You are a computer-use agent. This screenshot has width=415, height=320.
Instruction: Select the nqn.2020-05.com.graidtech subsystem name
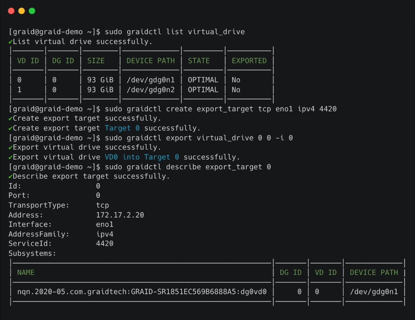coord(142,291)
